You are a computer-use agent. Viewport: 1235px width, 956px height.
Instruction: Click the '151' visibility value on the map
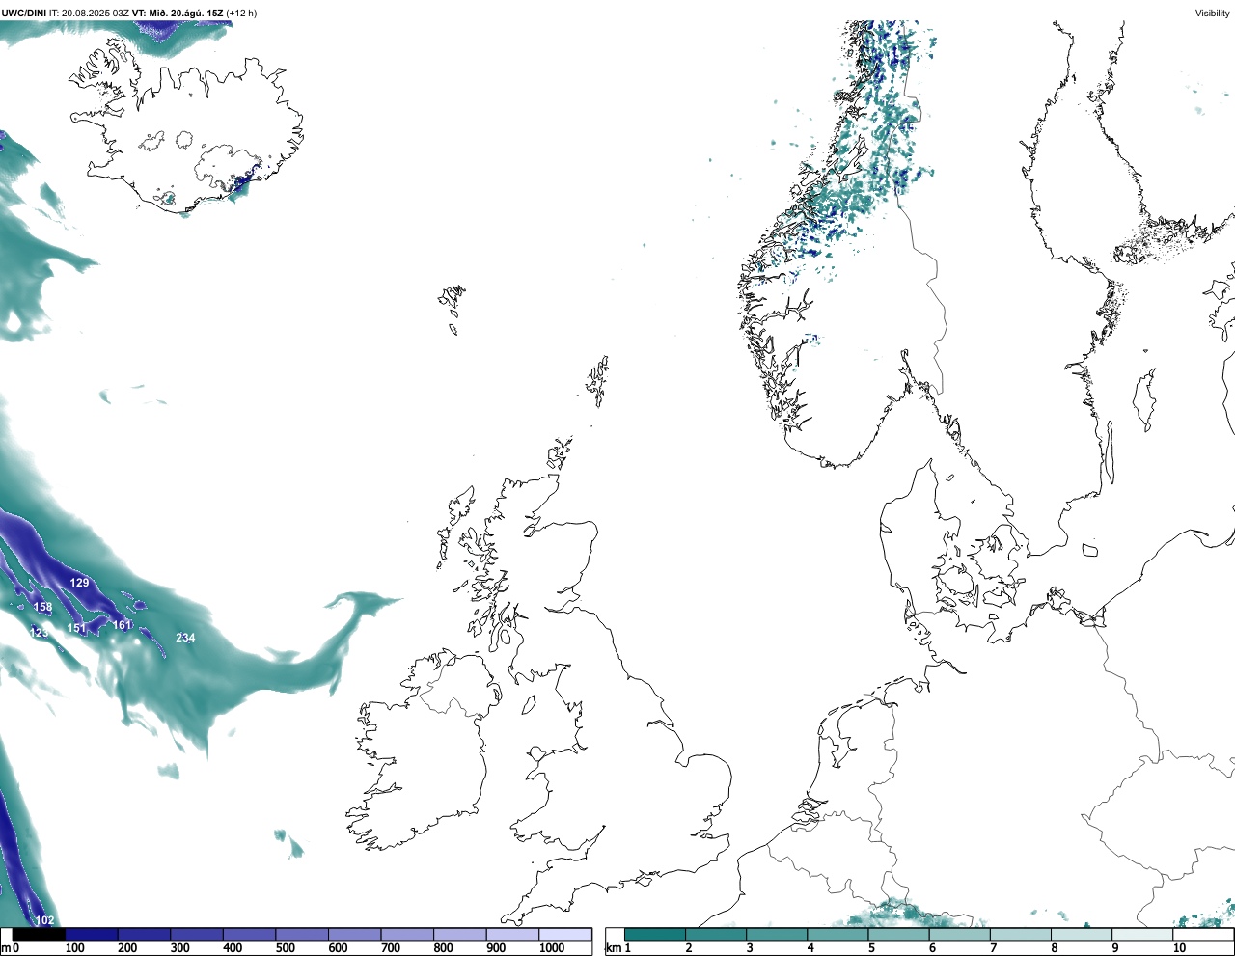point(76,628)
